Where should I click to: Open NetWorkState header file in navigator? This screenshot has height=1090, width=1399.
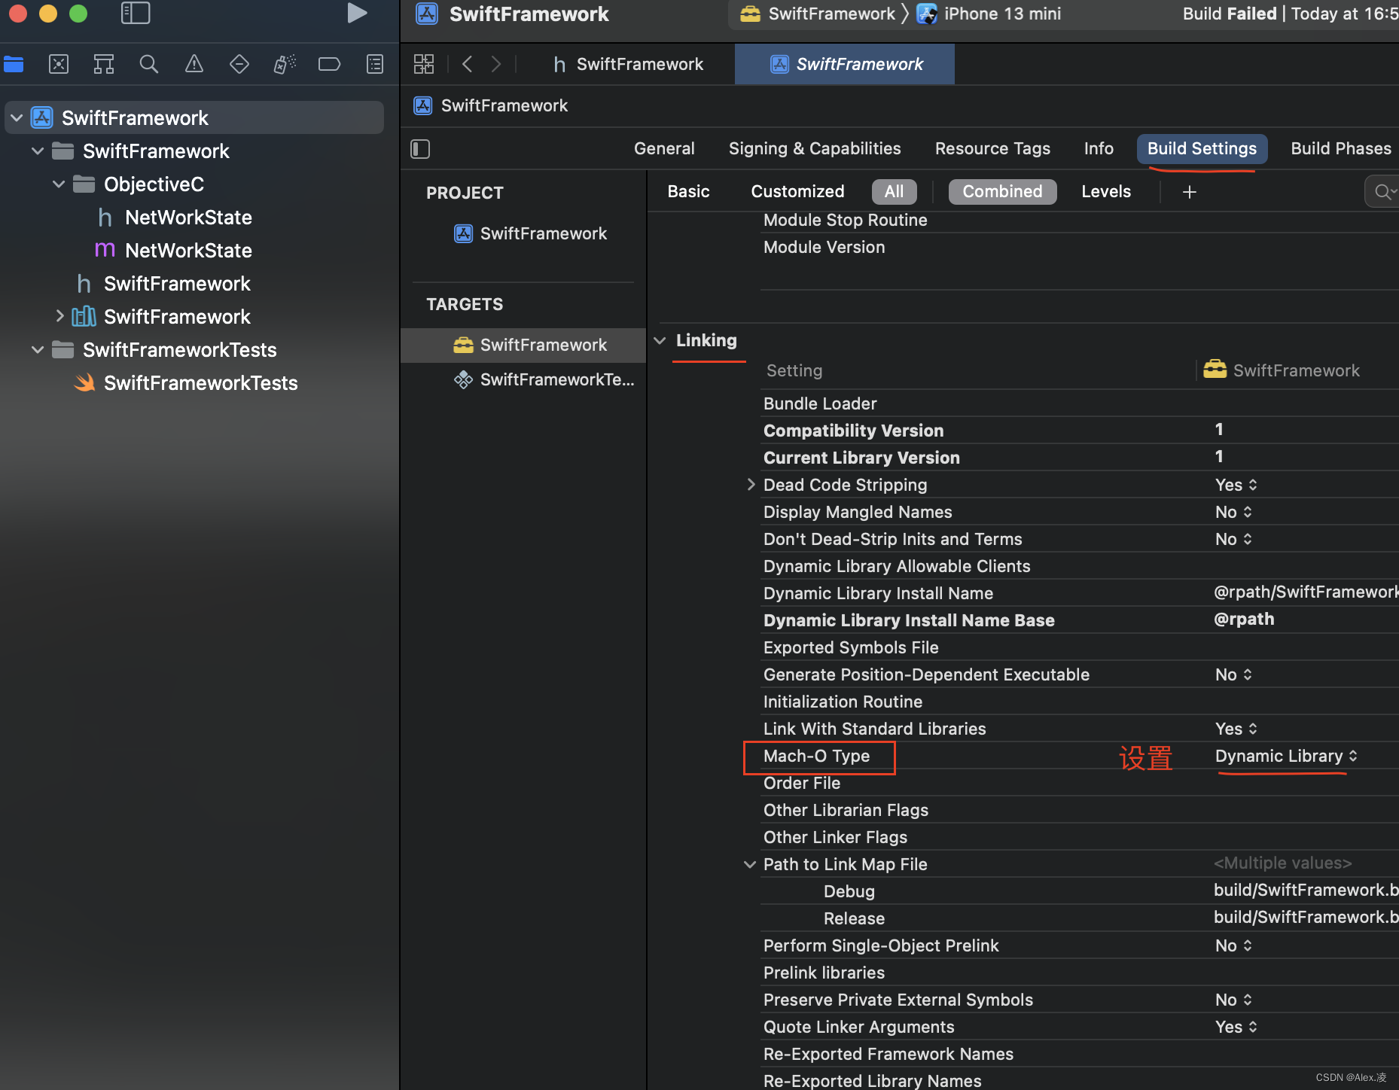point(188,218)
